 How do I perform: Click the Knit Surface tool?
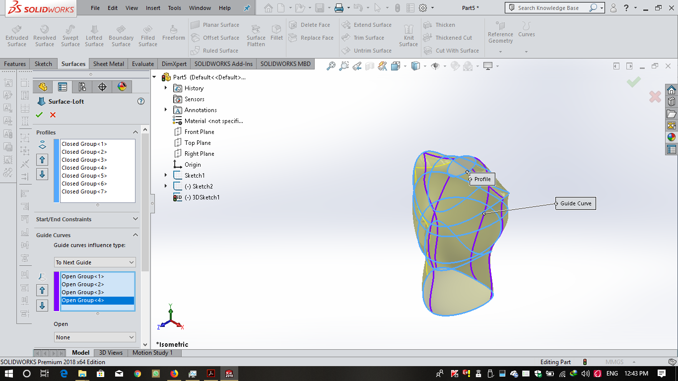point(408,35)
